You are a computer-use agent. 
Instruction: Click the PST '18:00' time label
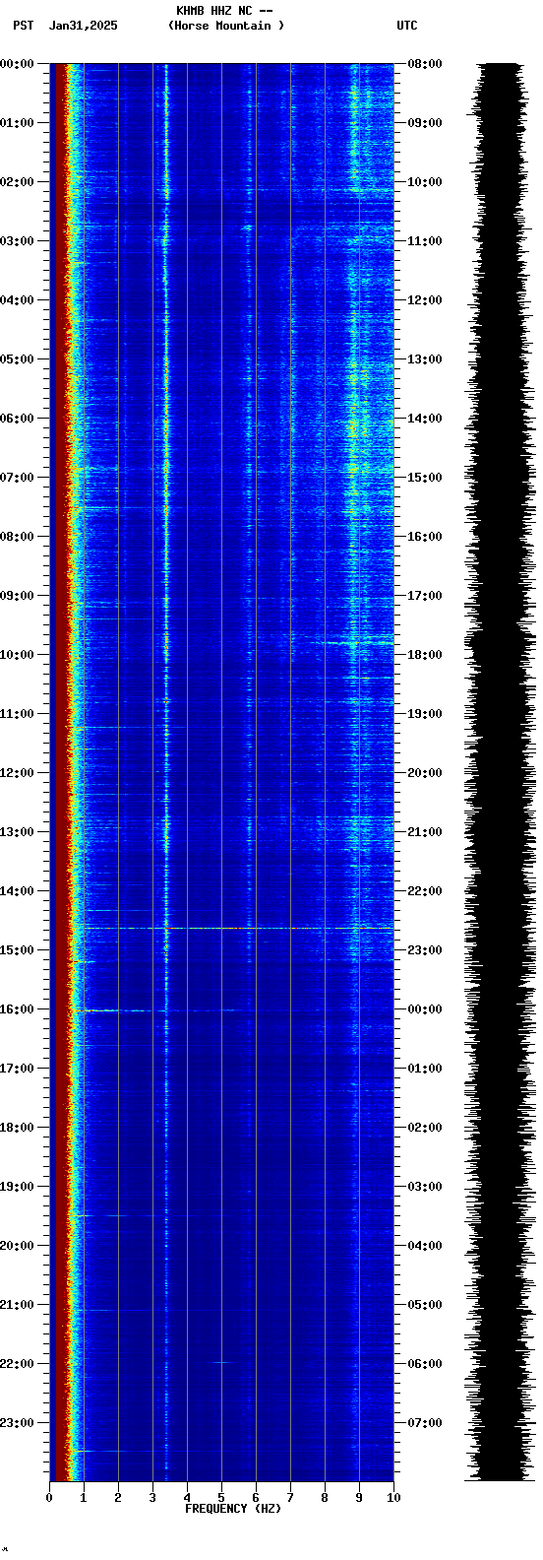pyautogui.click(x=17, y=1128)
